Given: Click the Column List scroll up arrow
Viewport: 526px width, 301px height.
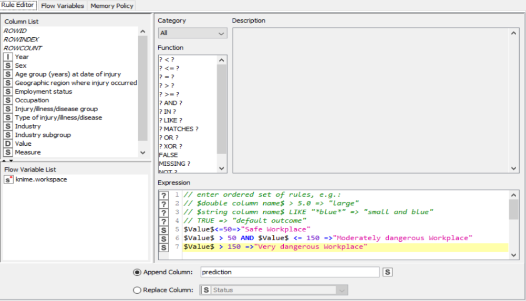Looking at the screenshot, I should [x=142, y=31].
